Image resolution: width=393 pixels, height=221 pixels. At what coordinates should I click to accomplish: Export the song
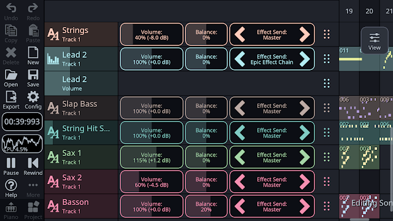click(11, 100)
